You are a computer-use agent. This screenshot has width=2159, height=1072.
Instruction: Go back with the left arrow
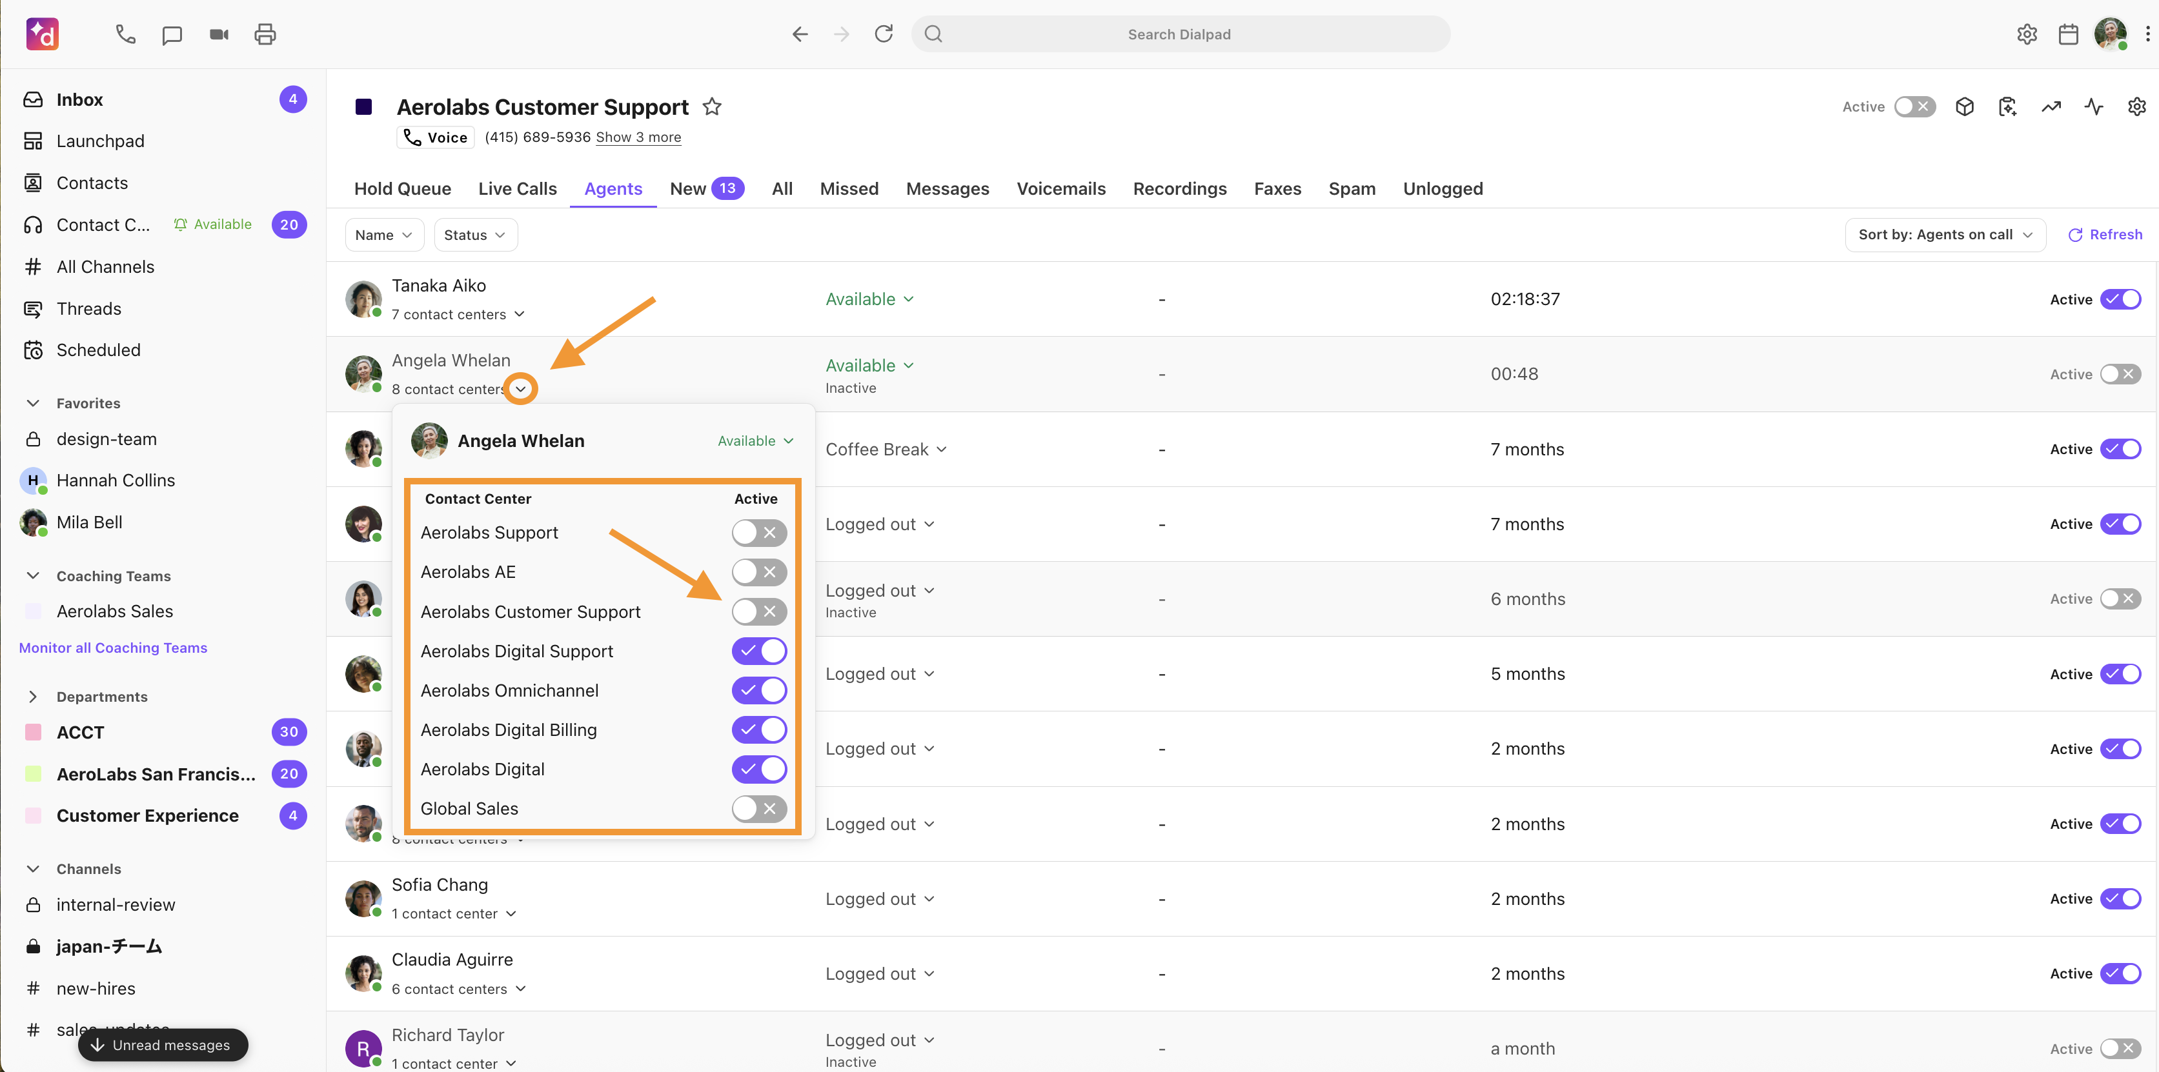[x=800, y=34]
